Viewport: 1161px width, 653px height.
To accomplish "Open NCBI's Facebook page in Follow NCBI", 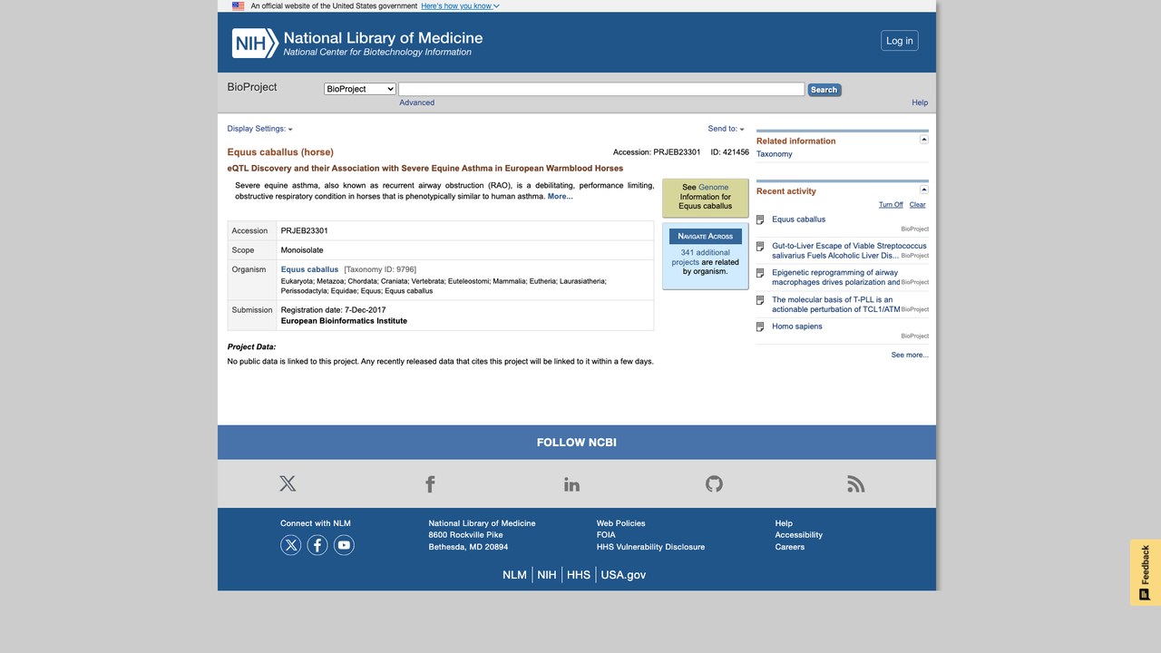I will tap(430, 483).
